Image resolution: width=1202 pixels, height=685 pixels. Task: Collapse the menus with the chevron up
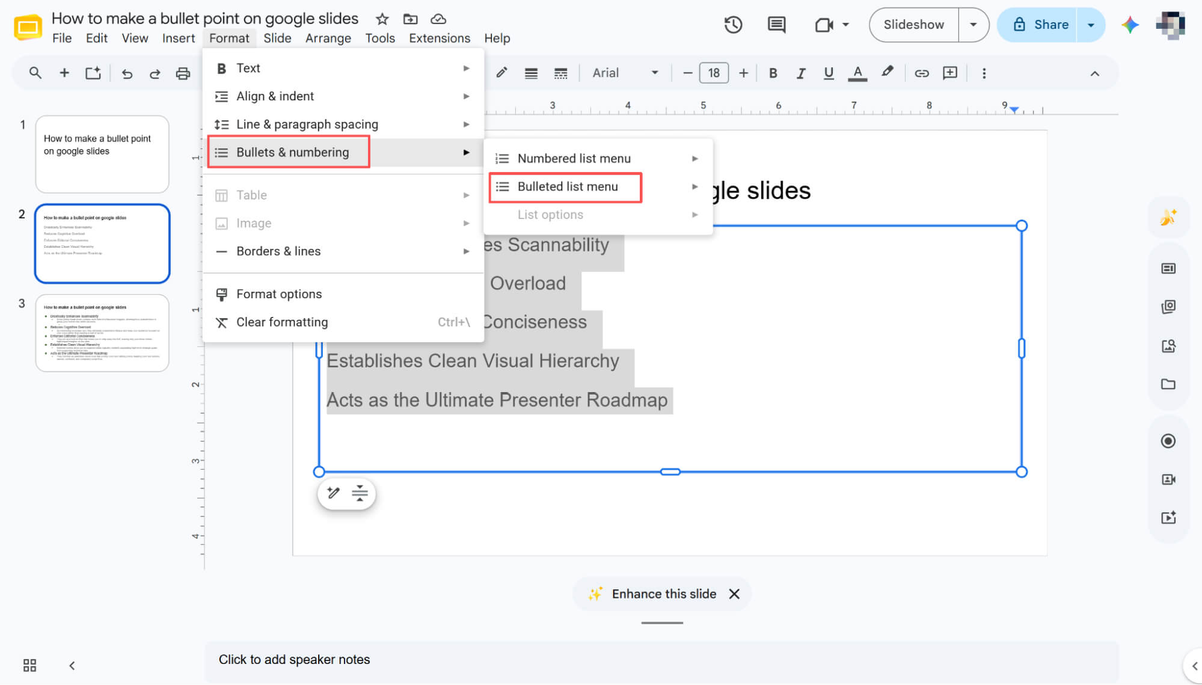1094,73
